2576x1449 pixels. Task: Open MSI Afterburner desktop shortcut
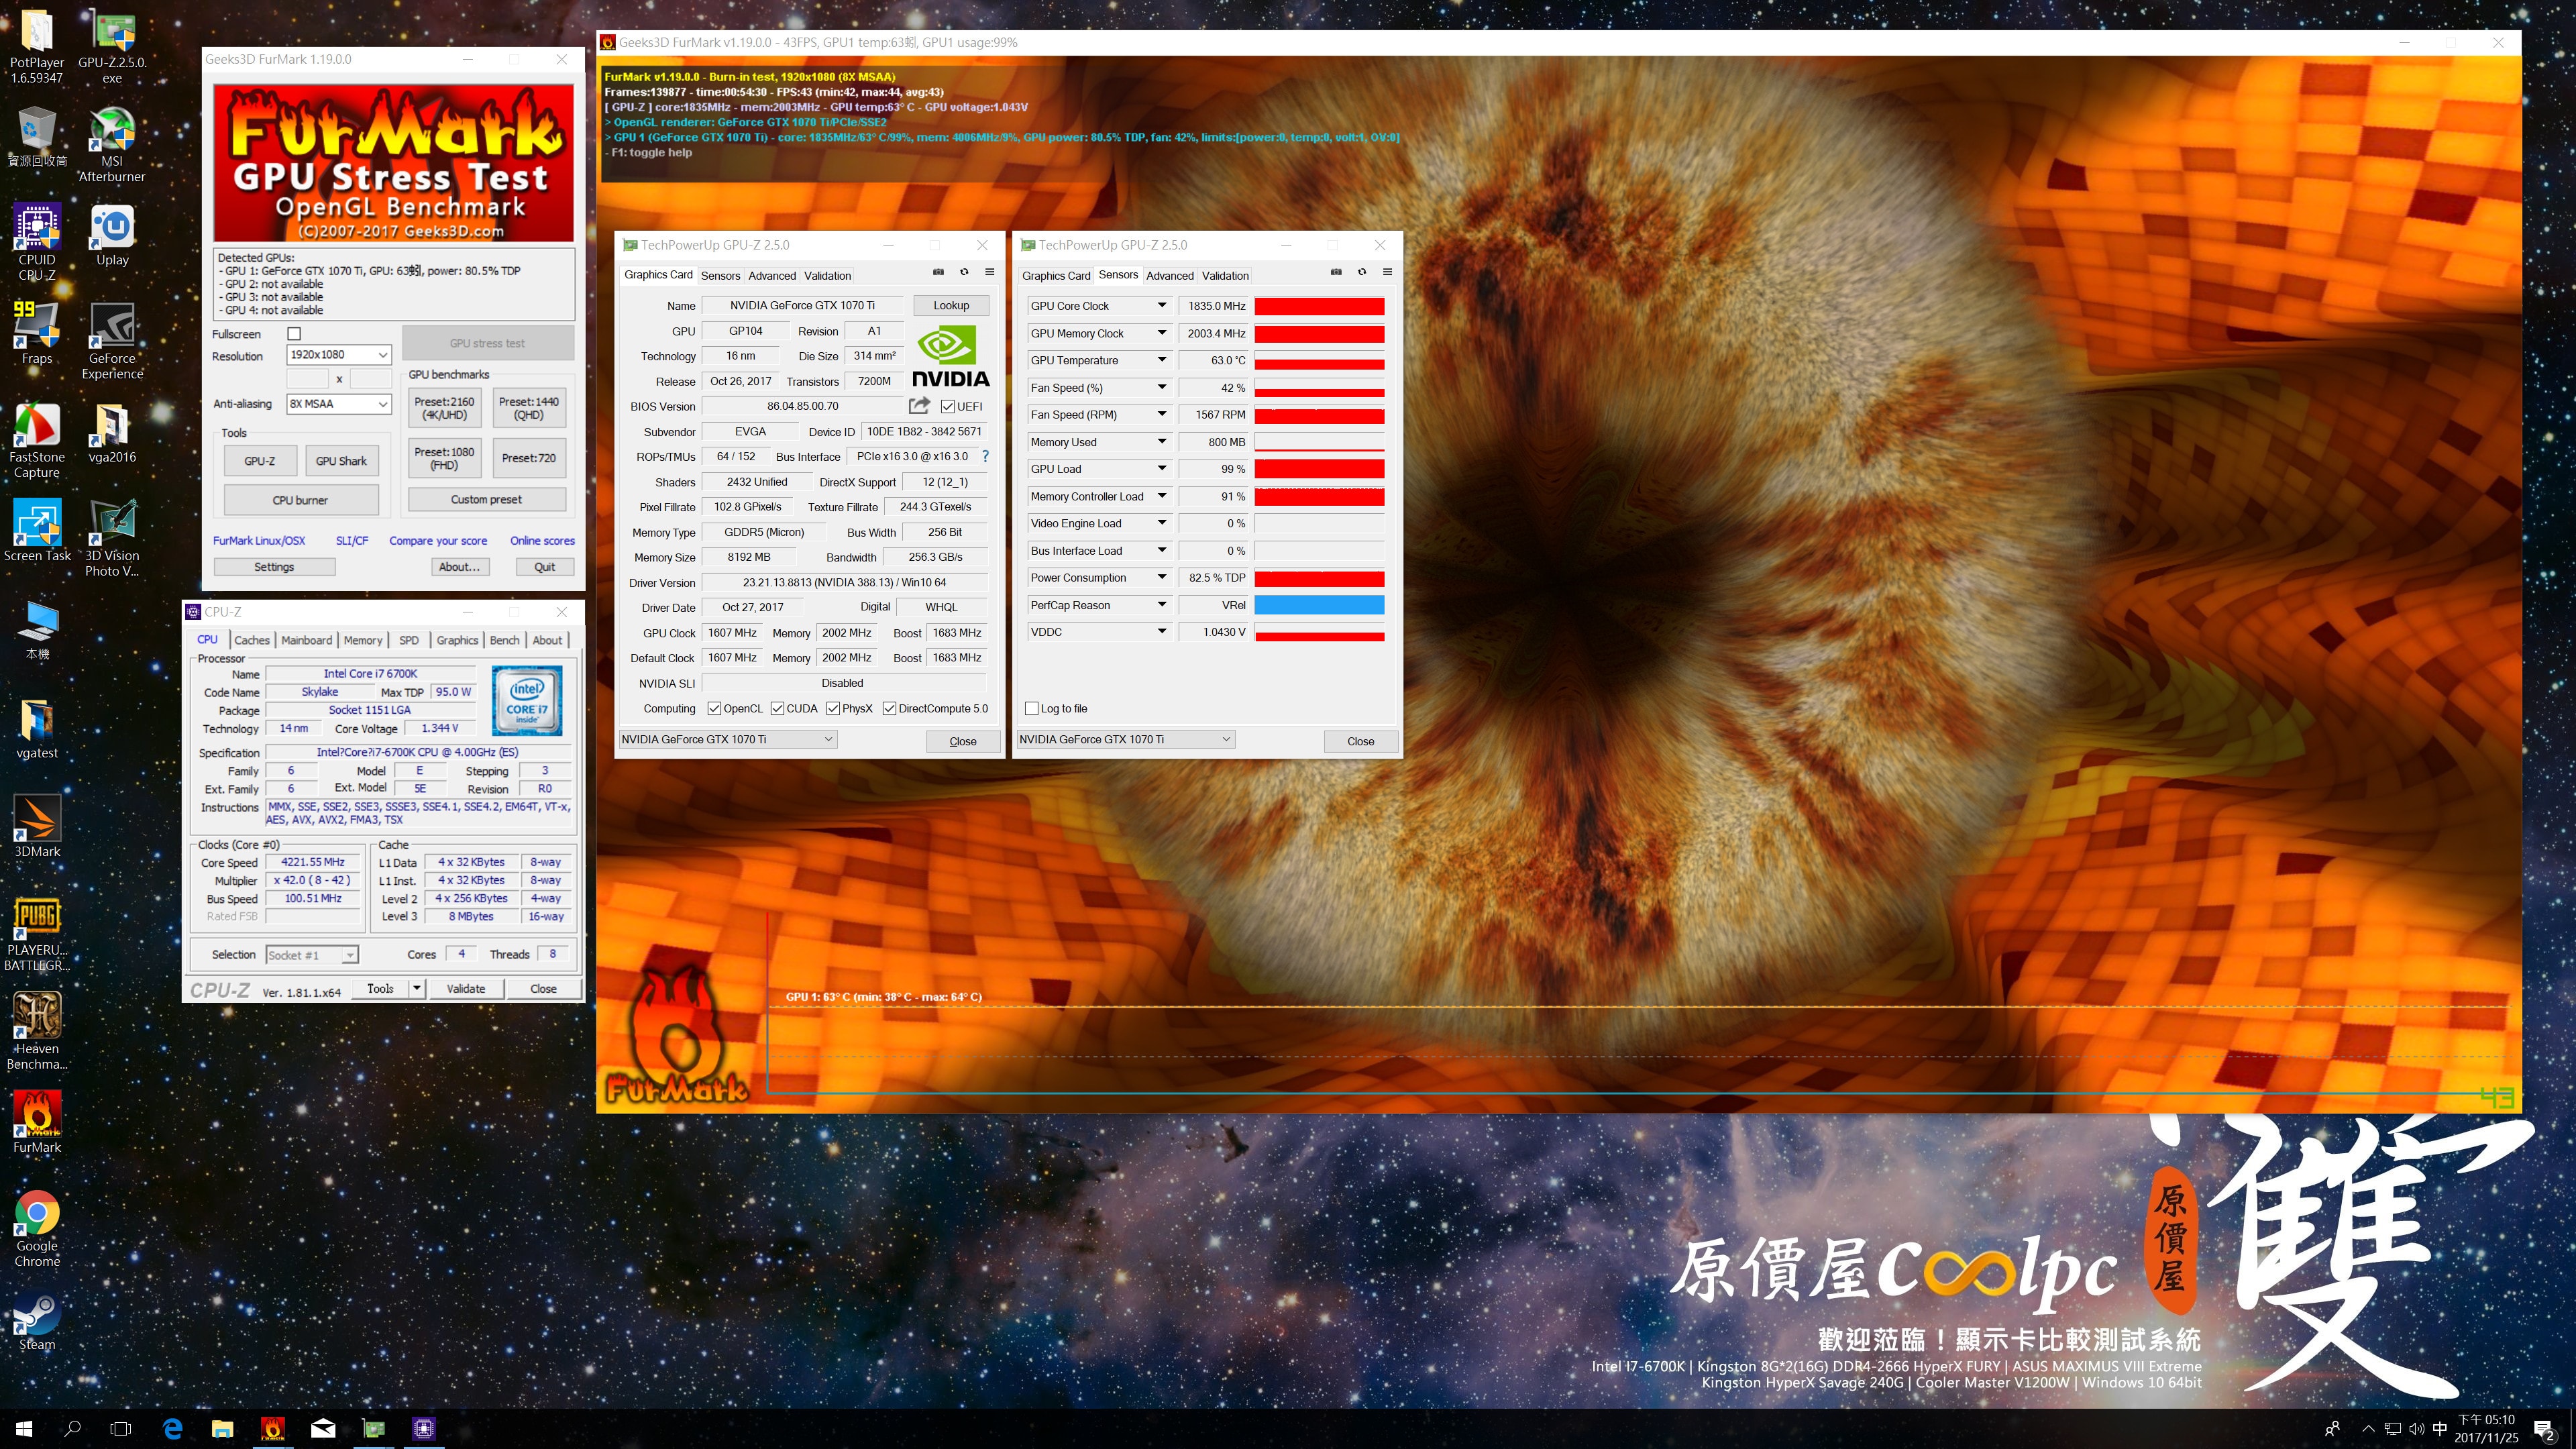[112, 145]
